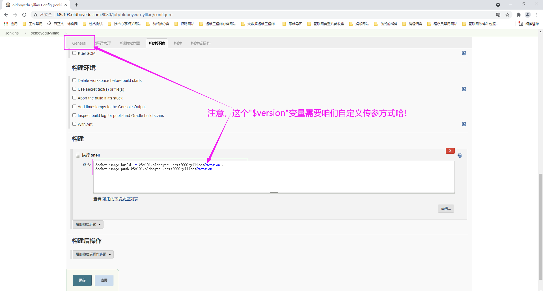The width and height of the screenshot is (543, 291).
Task: Toggle Add timestamps to Console Output
Action: [x=74, y=107]
